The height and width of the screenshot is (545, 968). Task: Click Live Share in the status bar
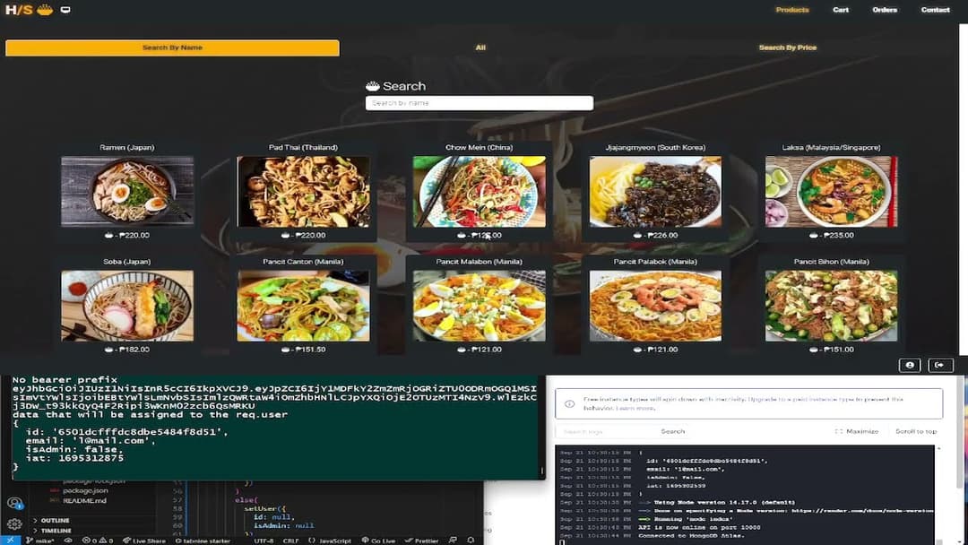pos(144,541)
